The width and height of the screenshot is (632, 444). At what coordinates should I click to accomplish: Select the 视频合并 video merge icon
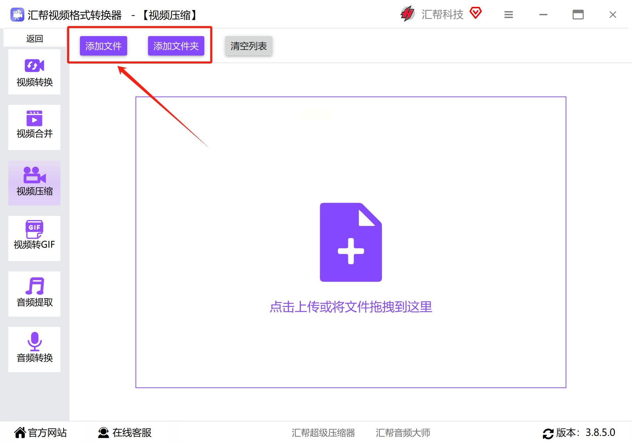[x=34, y=118]
